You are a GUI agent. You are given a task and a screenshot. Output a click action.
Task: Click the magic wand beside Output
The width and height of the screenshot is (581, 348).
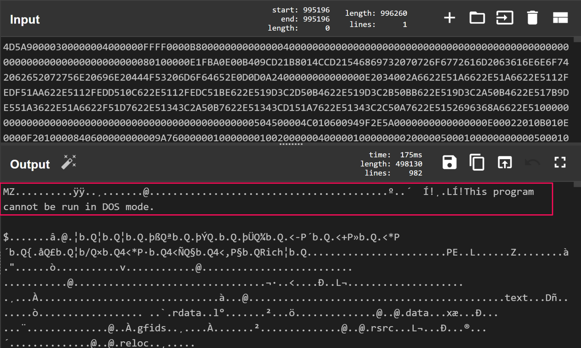[69, 162]
